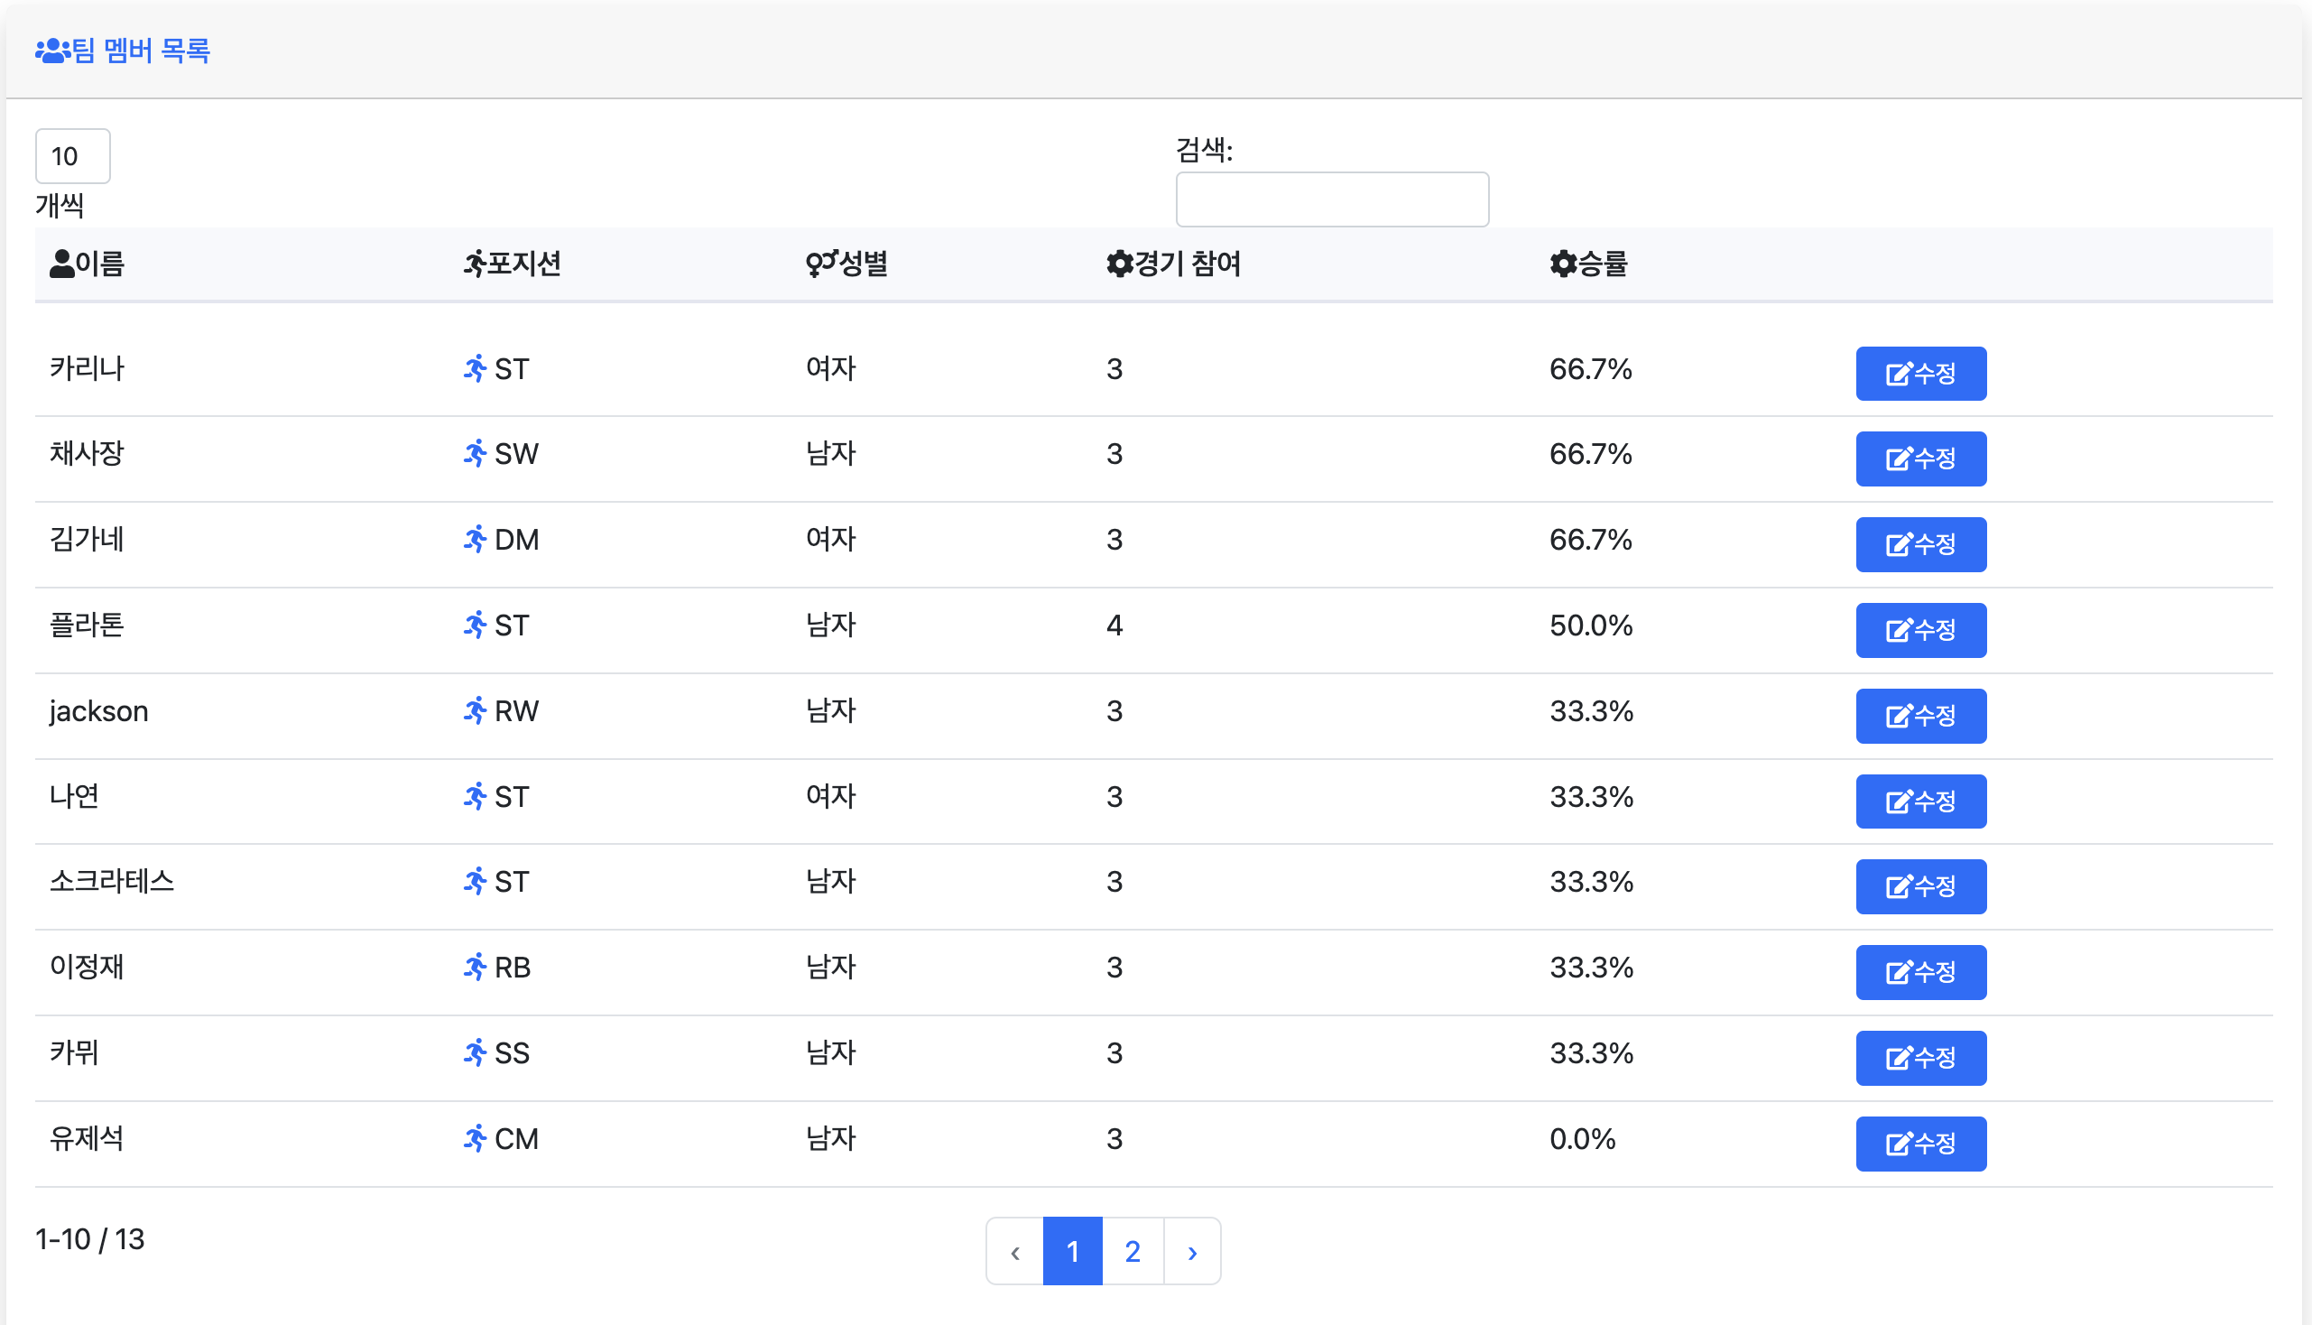Click the team members group icon in the header
Image resolution: width=2312 pixels, height=1325 pixels.
(x=52, y=50)
